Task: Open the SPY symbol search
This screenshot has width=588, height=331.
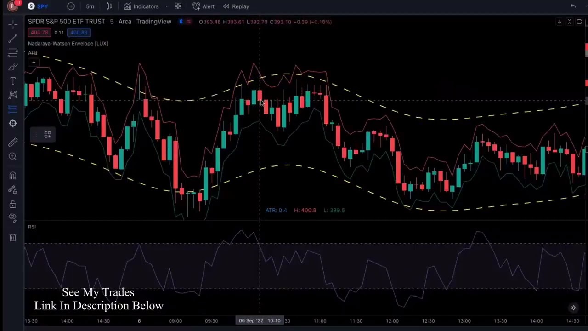Action: [38, 6]
